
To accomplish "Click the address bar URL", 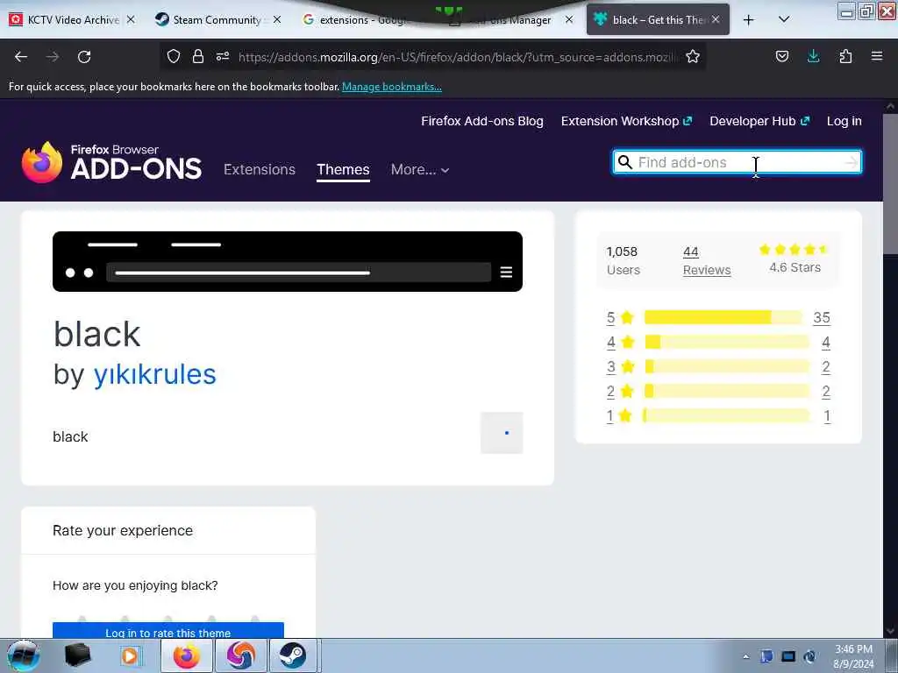I will pyautogui.click(x=457, y=57).
